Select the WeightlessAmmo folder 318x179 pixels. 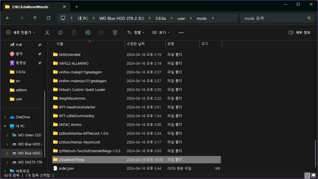point(72,99)
